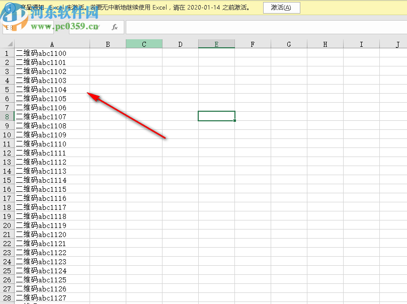Screen dimensions: 407x304
Task: Click cell containing 二维码abc1118
Action: (x=52, y=216)
